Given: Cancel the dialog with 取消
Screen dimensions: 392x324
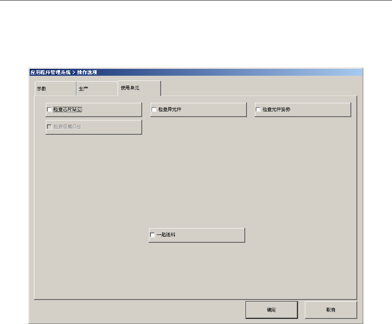Looking at the screenshot, I should coord(331,310).
